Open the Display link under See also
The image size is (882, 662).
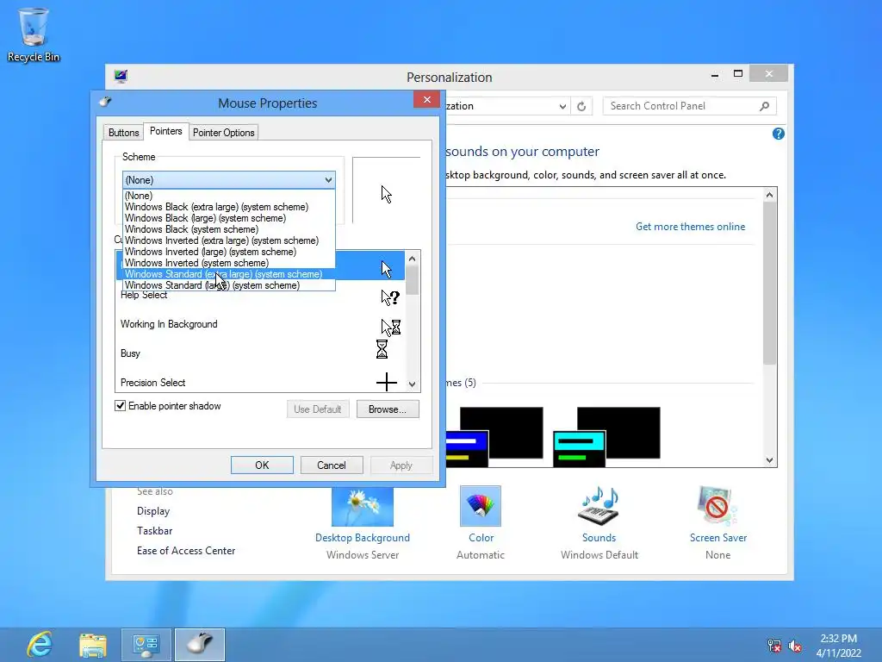(153, 511)
